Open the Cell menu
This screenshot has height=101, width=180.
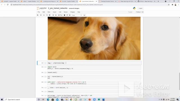pyautogui.click(x=60, y=12)
